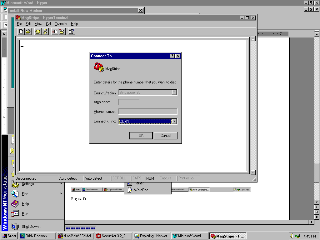Click the MagStripe taskbar button

(x=228, y=236)
